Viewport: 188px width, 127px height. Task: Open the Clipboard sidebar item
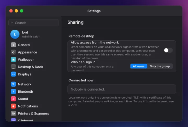tap(25, 120)
